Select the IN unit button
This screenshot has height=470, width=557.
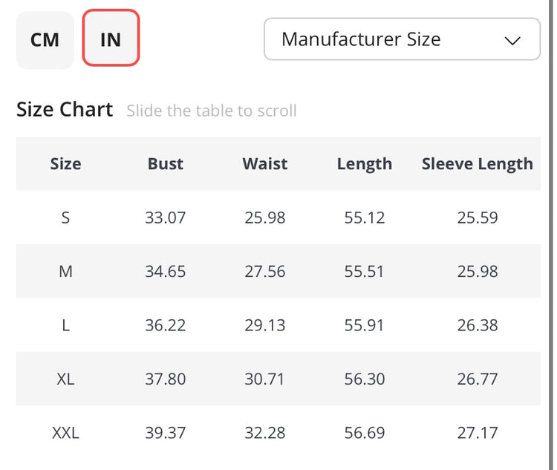pos(111,39)
